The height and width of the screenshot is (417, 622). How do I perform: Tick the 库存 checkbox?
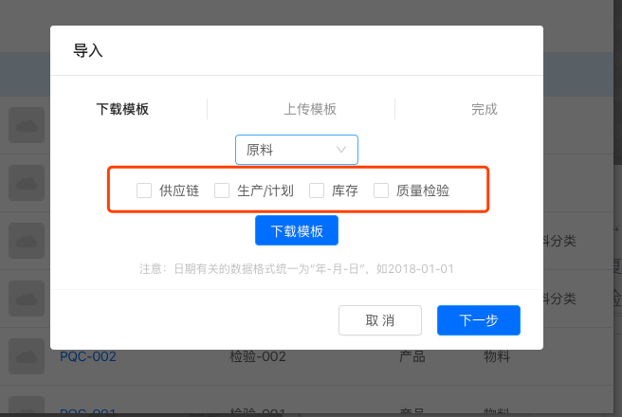[x=317, y=190]
